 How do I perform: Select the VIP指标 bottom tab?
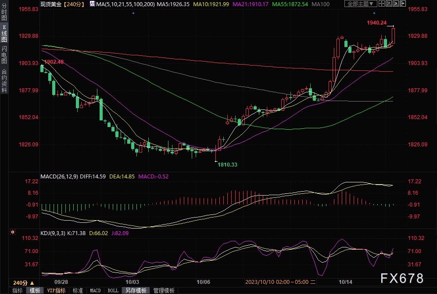coord(56,290)
